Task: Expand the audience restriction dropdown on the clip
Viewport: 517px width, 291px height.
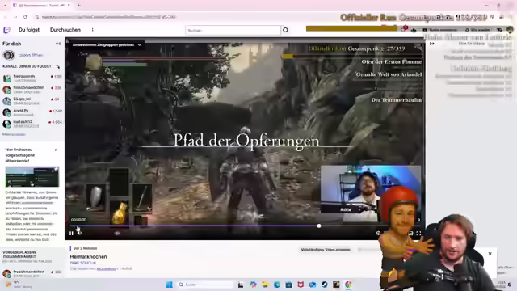Action: (x=107, y=45)
